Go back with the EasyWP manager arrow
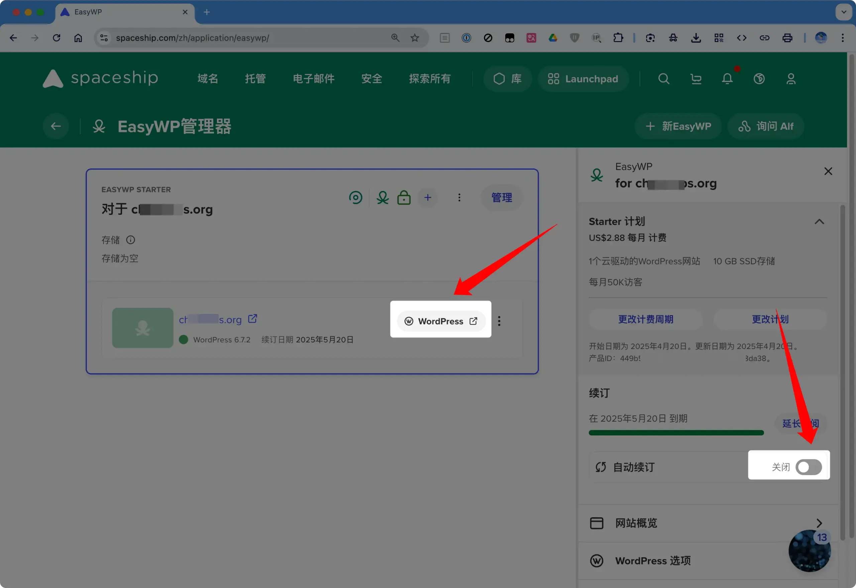 click(x=56, y=126)
